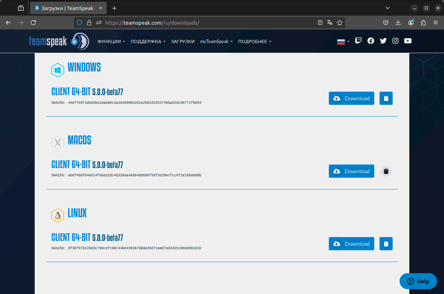The image size is (444, 294).
Task: Toggle reader view
Action: (320, 23)
